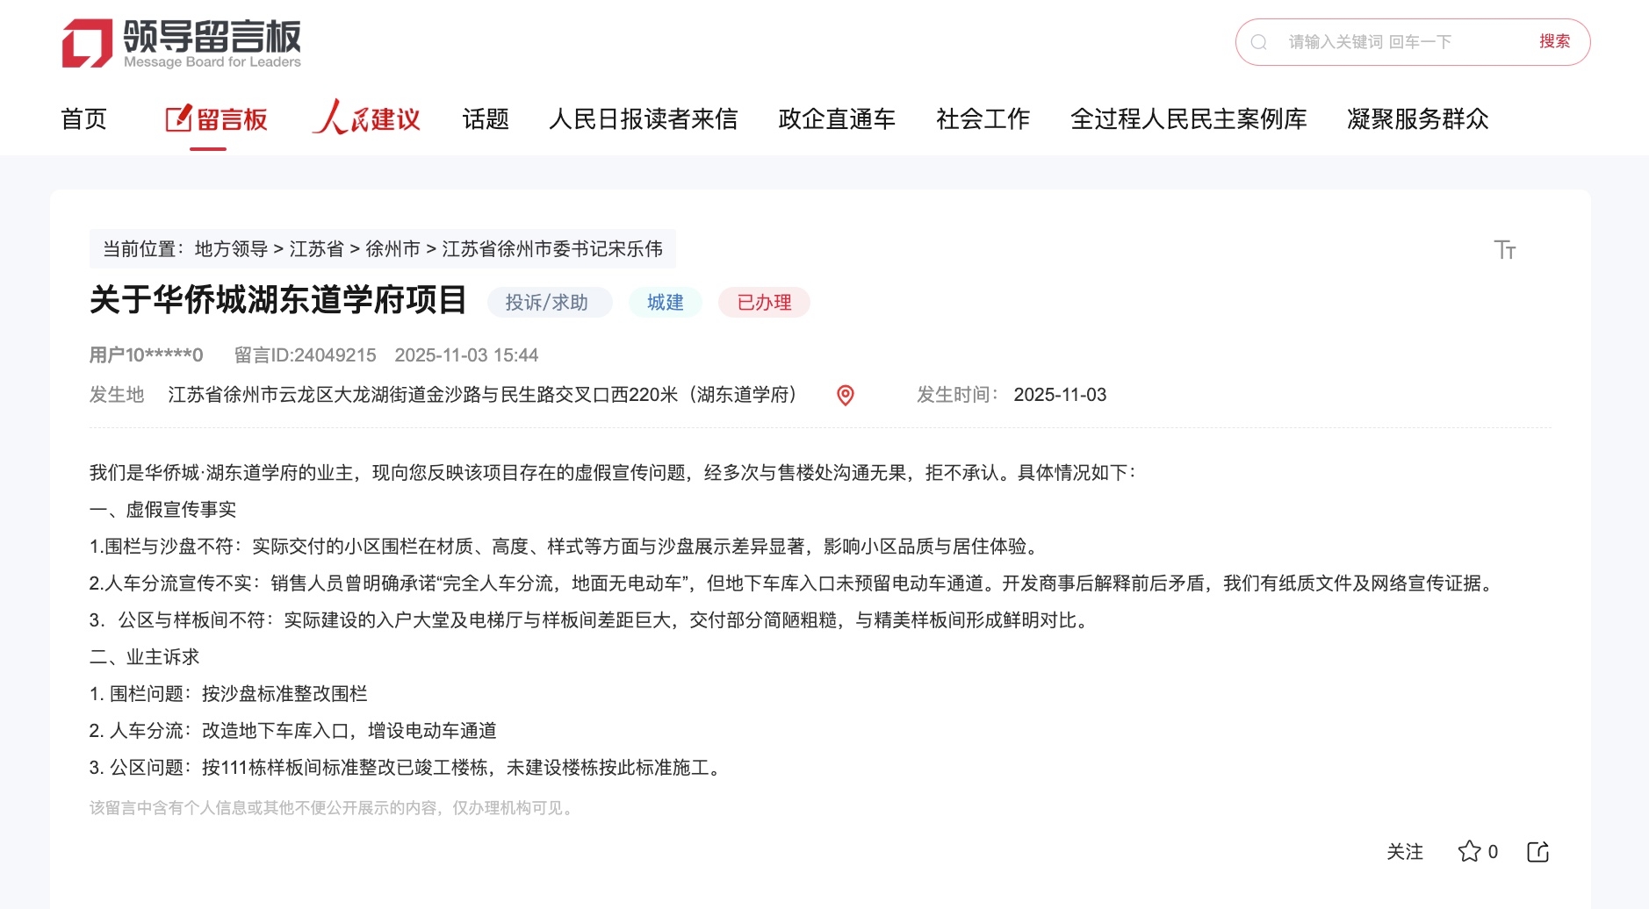Screen dimensions: 1649x909
Task: Click the red location pin beside the 发生地 address
Action: click(845, 396)
